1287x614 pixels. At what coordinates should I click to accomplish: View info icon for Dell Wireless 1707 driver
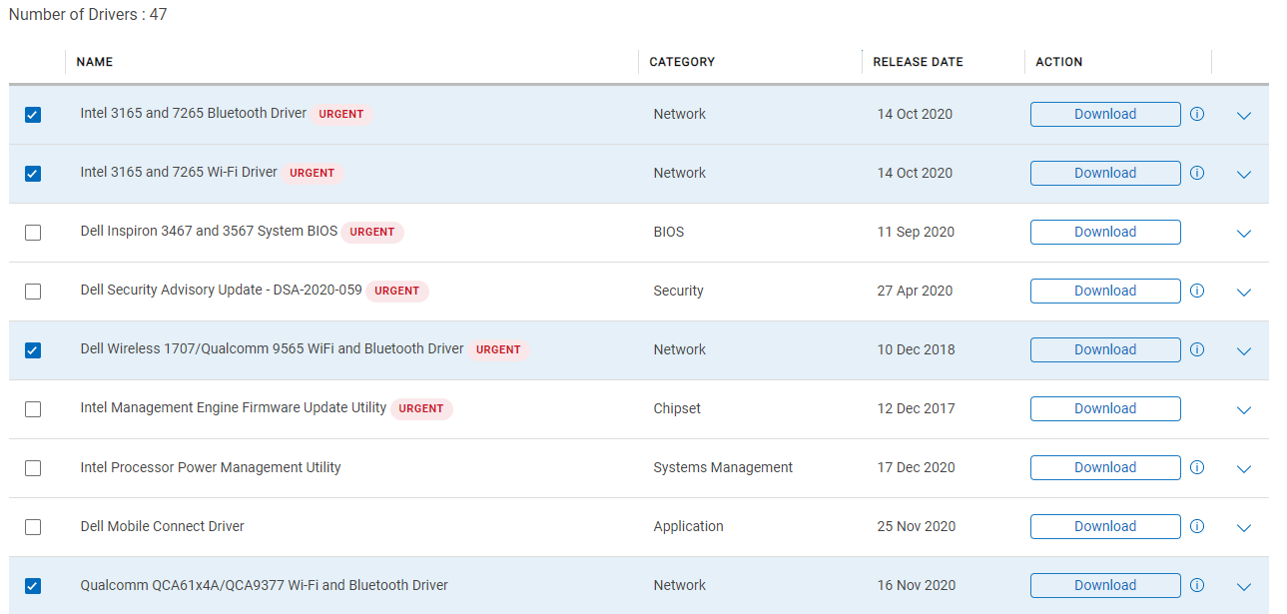[x=1197, y=349]
